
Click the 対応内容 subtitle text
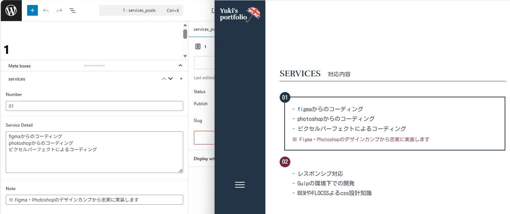[339, 74]
